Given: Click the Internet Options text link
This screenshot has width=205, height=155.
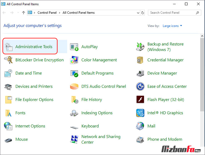Looking at the screenshot, I should 30,126.
